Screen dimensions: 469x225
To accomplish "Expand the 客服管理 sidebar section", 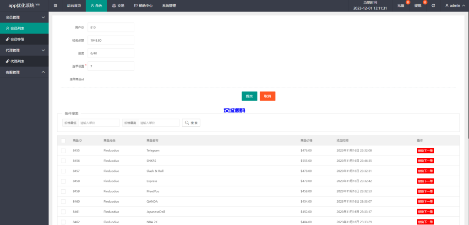I will [43, 72].
